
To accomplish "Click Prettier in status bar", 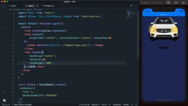I will tap(126, 105).
